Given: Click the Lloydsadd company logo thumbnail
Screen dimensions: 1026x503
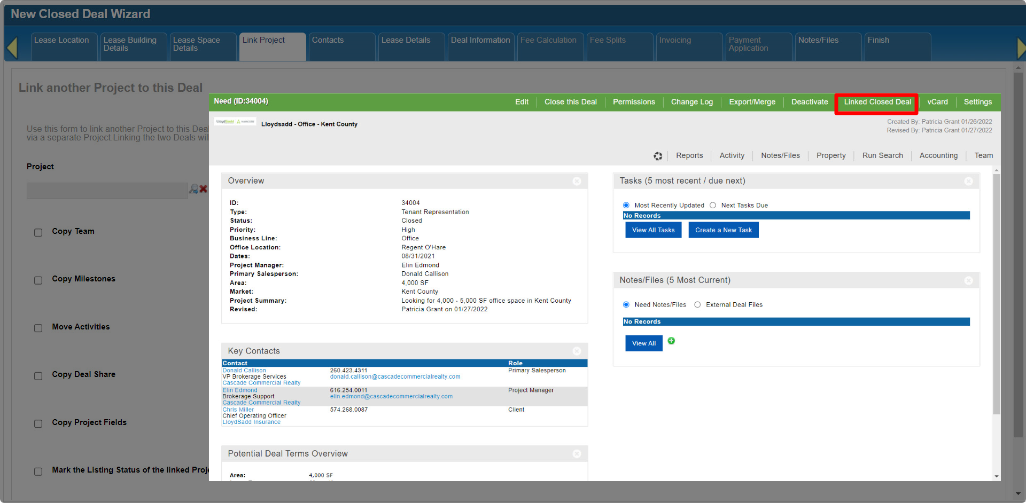Looking at the screenshot, I should pos(235,122).
